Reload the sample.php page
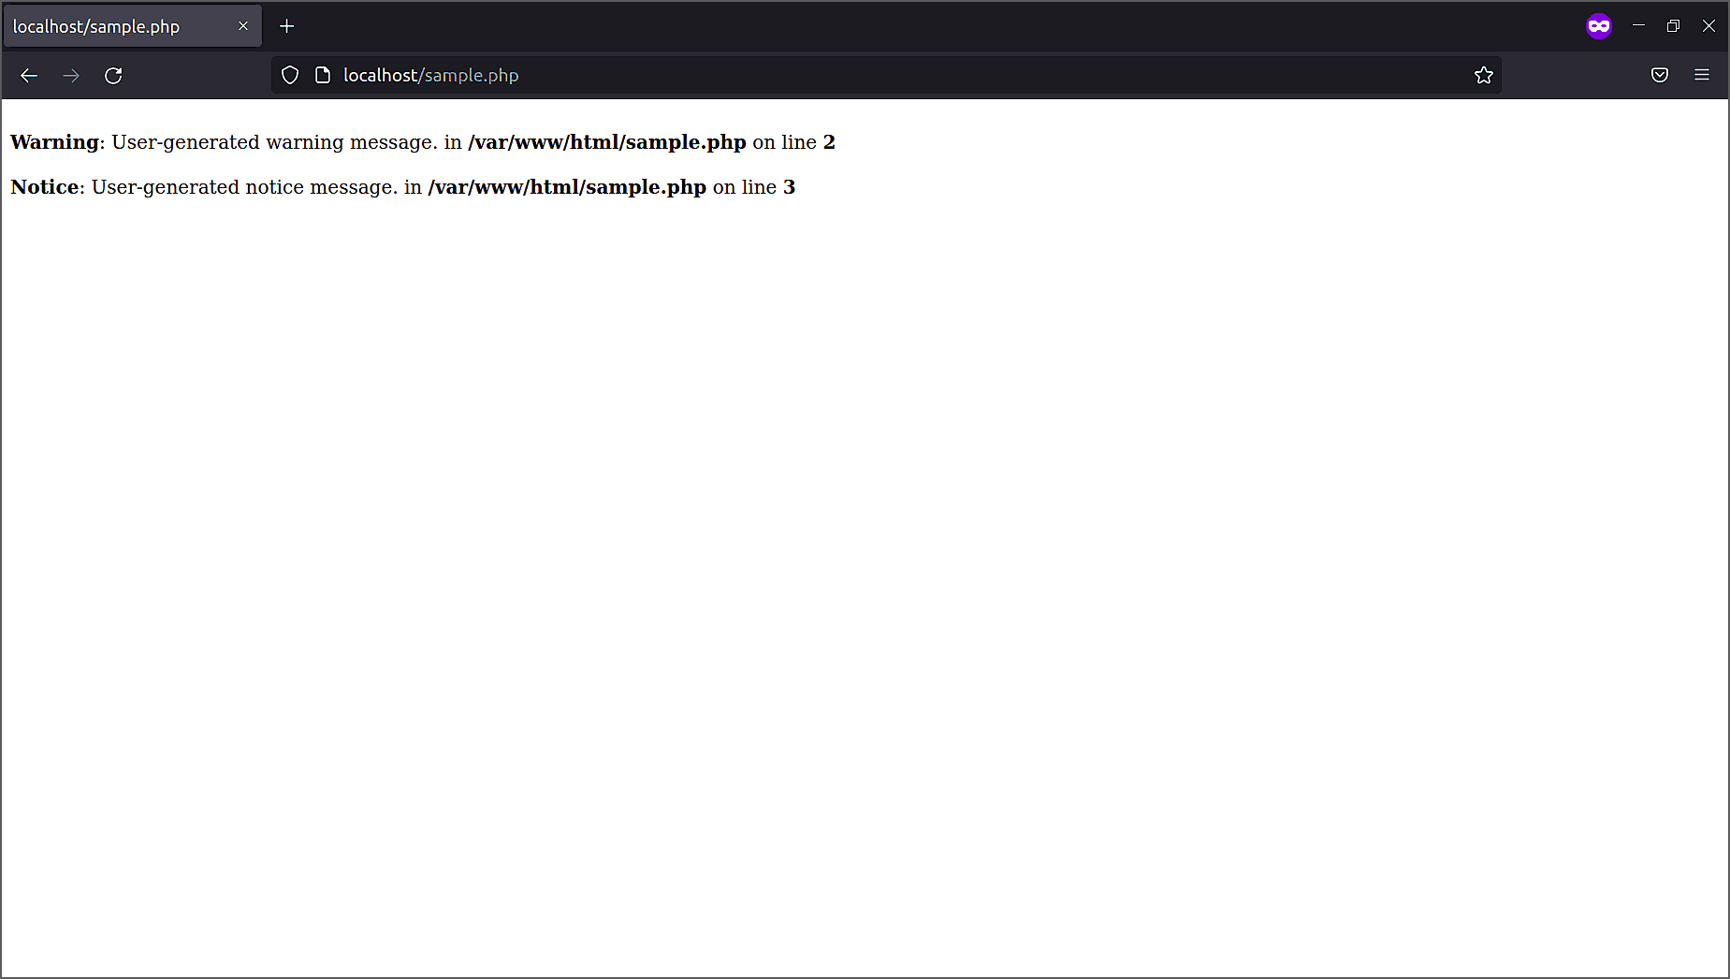Screen dimensions: 1730x979 113,75
